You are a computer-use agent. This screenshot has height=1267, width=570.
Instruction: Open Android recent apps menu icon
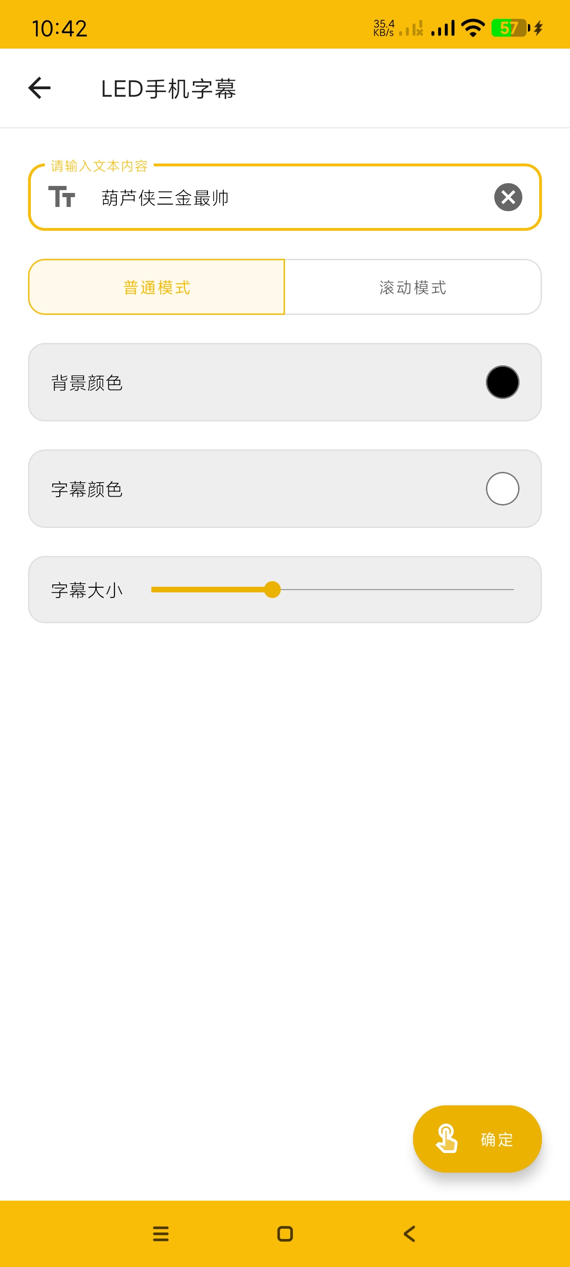tap(161, 1233)
